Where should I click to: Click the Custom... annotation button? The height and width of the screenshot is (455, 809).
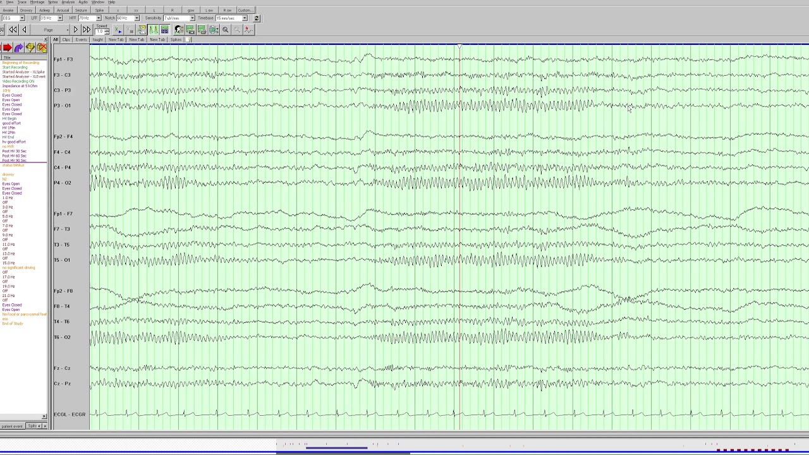click(x=246, y=10)
